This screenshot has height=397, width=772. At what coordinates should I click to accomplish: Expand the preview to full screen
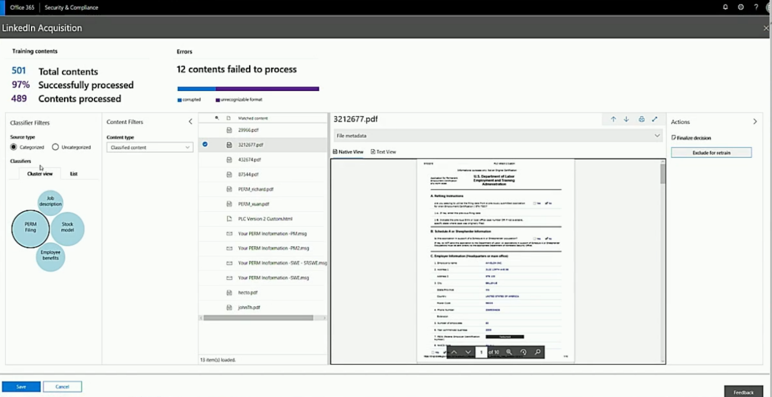(x=655, y=119)
